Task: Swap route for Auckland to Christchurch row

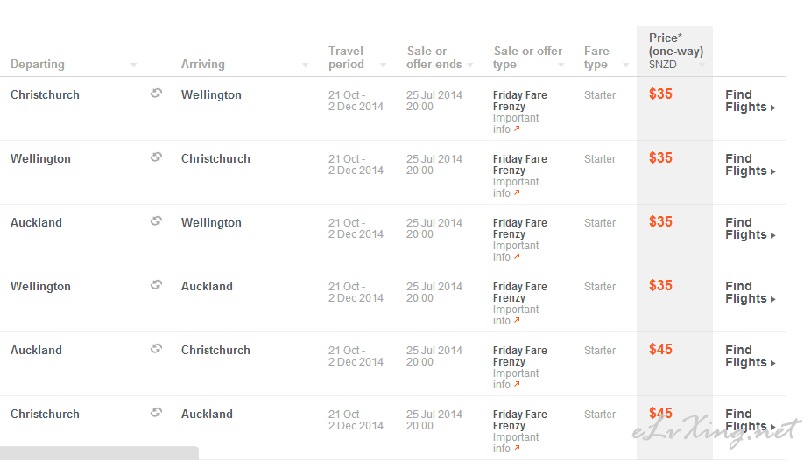Action: pyautogui.click(x=156, y=349)
